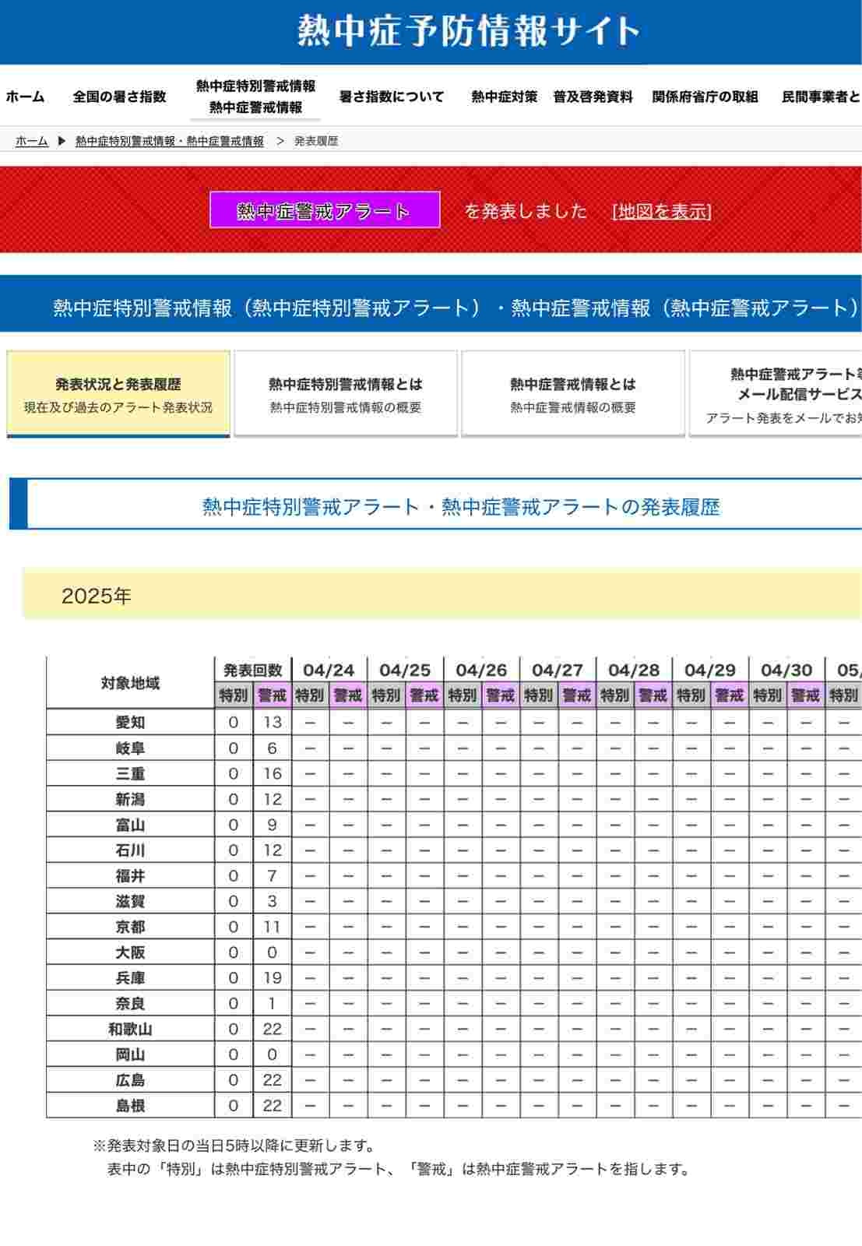Expand the 2025年 history section
This screenshot has width=862, height=1246.
tap(97, 596)
